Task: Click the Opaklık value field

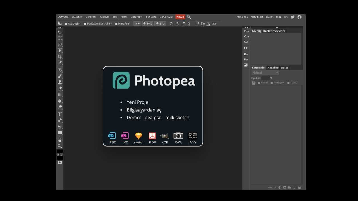Action: pos(265,78)
